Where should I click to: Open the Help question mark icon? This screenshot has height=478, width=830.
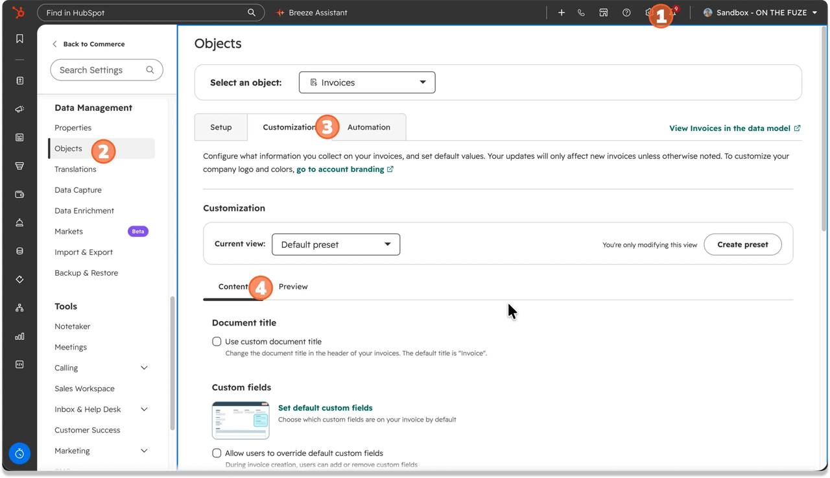tap(626, 12)
